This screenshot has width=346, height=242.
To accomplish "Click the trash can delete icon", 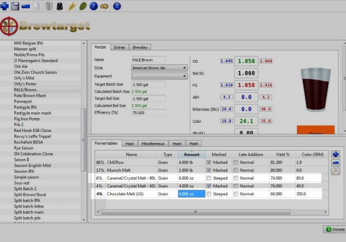I will click(48, 6).
